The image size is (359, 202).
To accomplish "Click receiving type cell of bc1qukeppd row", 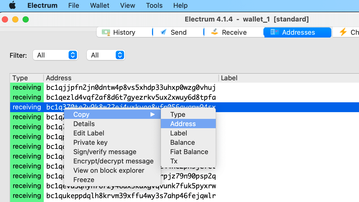I will 27,196.
